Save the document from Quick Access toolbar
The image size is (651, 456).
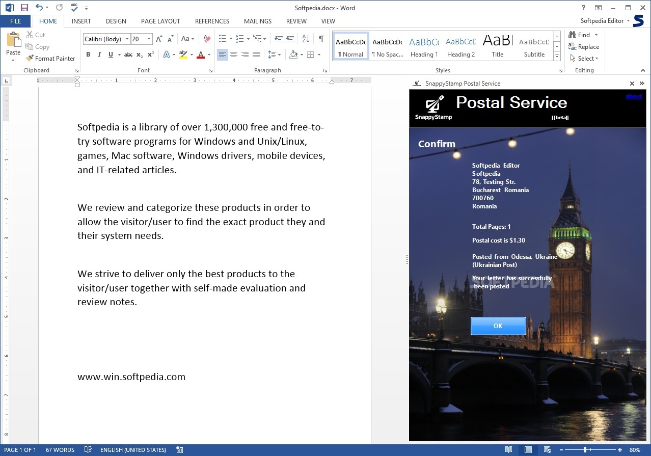point(24,8)
